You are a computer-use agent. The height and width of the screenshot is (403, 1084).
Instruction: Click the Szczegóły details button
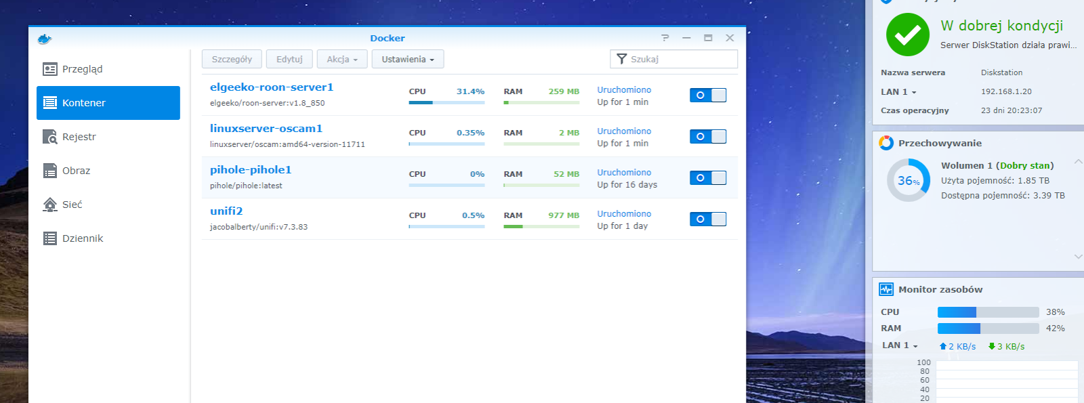pos(232,59)
